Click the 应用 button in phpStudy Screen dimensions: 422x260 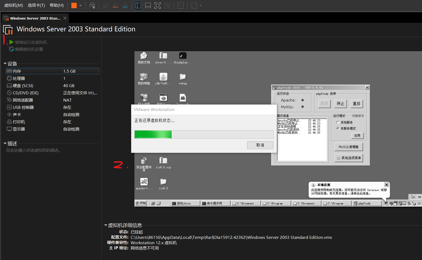click(x=357, y=136)
